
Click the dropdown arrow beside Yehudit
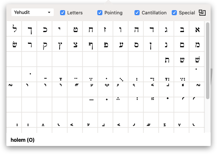pos(49,12)
